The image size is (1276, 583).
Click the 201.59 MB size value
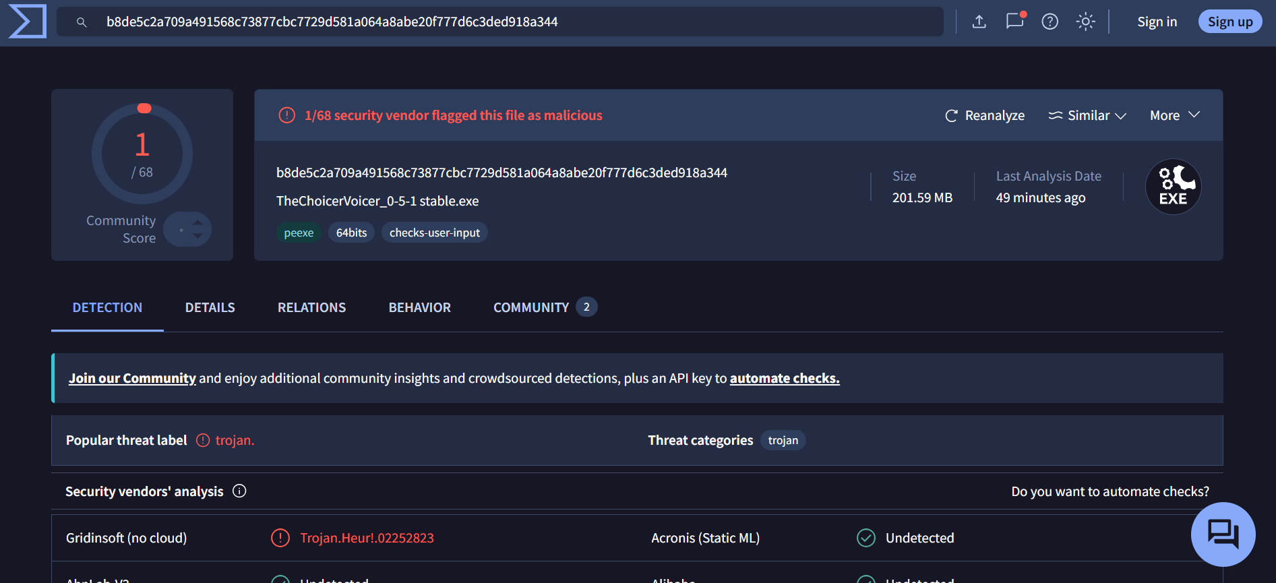pos(922,197)
